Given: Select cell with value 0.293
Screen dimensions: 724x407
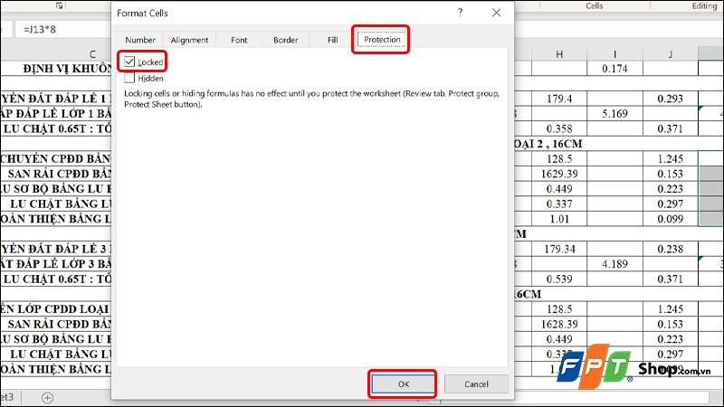Looking at the screenshot, I should [670, 99].
